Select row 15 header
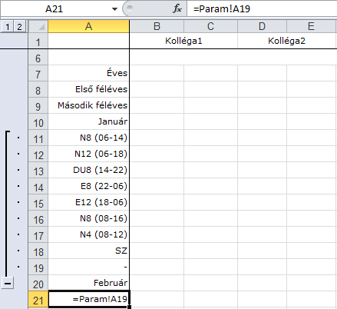Viewport: 337px width, 309px height. click(38, 203)
